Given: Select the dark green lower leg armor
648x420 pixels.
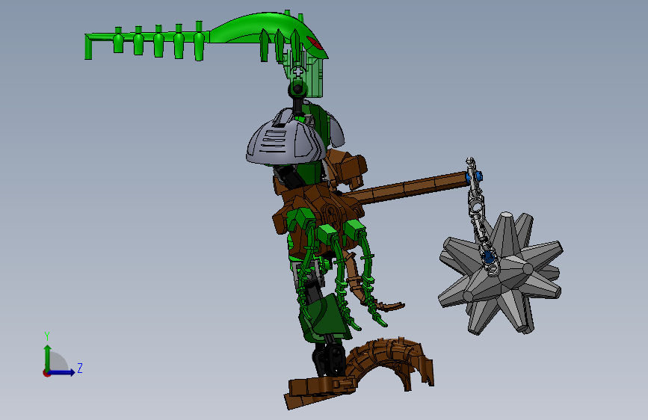Looking at the screenshot, I should [x=325, y=316].
